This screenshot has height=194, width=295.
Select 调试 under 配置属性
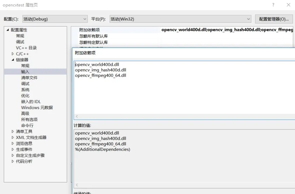pyautogui.click(x=20, y=42)
